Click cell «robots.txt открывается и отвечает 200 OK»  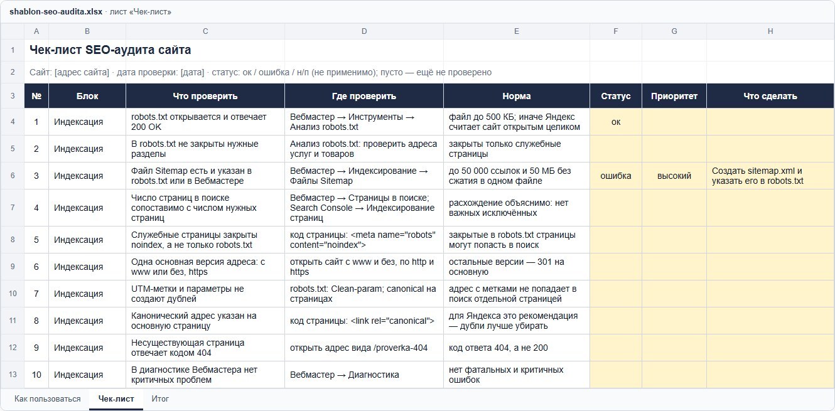tap(205, 122)
